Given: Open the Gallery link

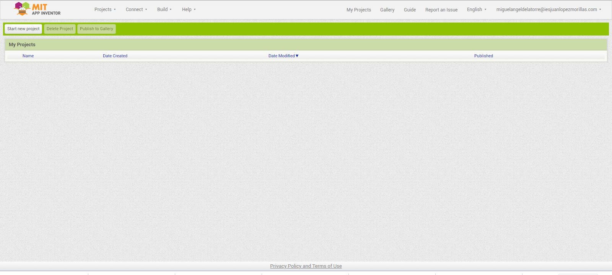Looking at the screenshot, I should [387, 10].
